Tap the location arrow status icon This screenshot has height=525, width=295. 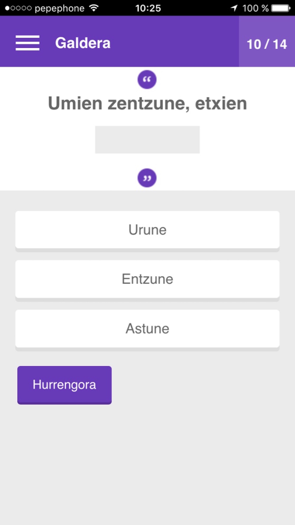point(234,8)
